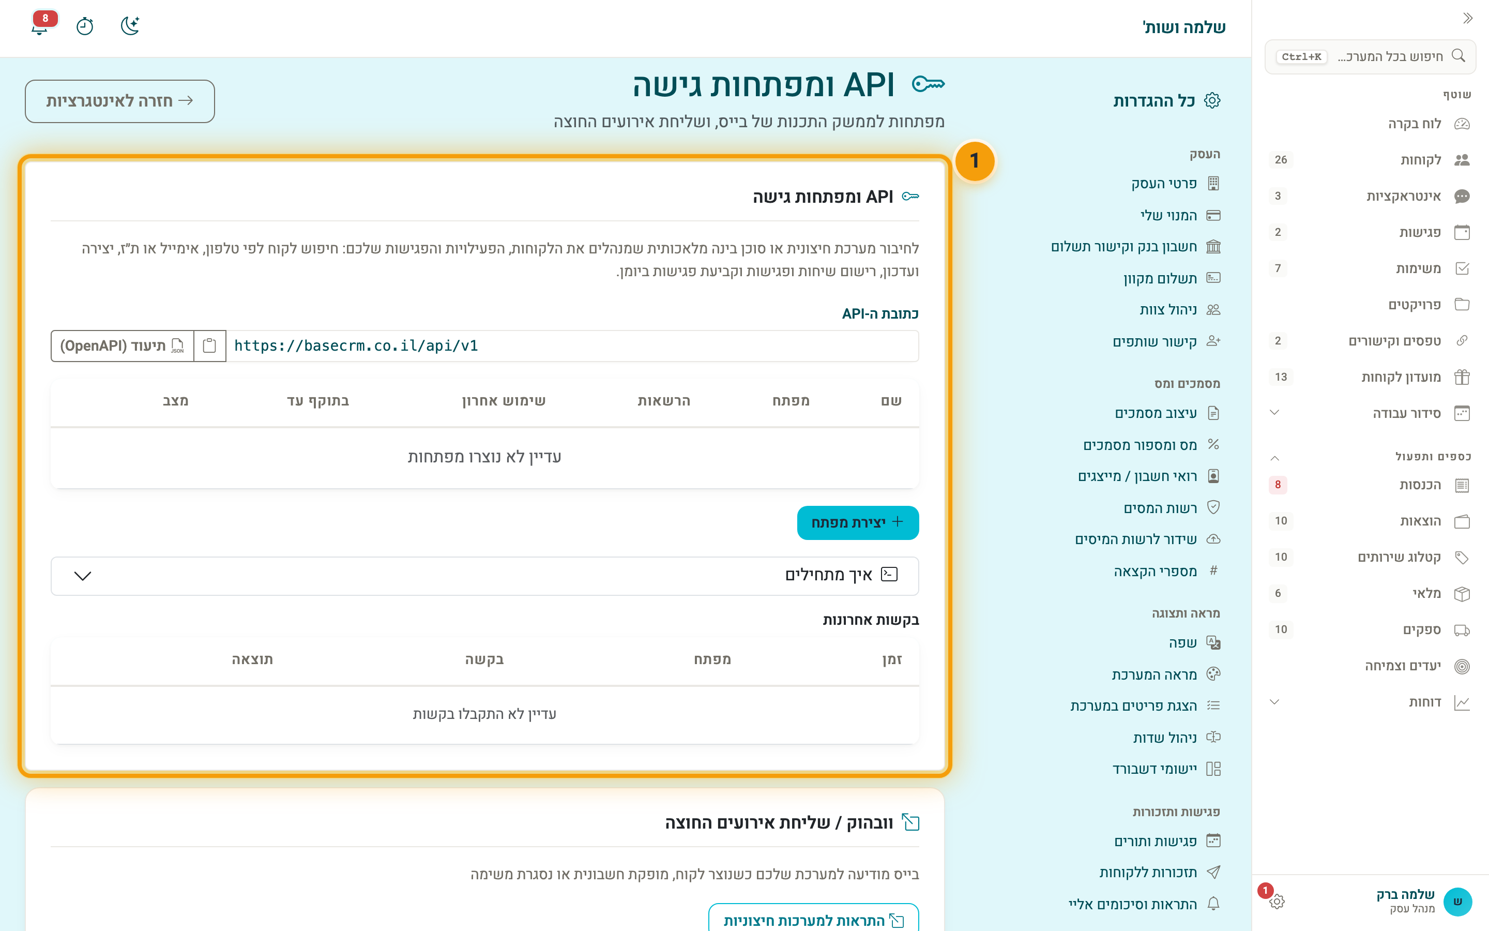Open מראה המערכת settings page
Image resolution: width=1489 pixels, height=931 pixels.
tap(1165, 675)
